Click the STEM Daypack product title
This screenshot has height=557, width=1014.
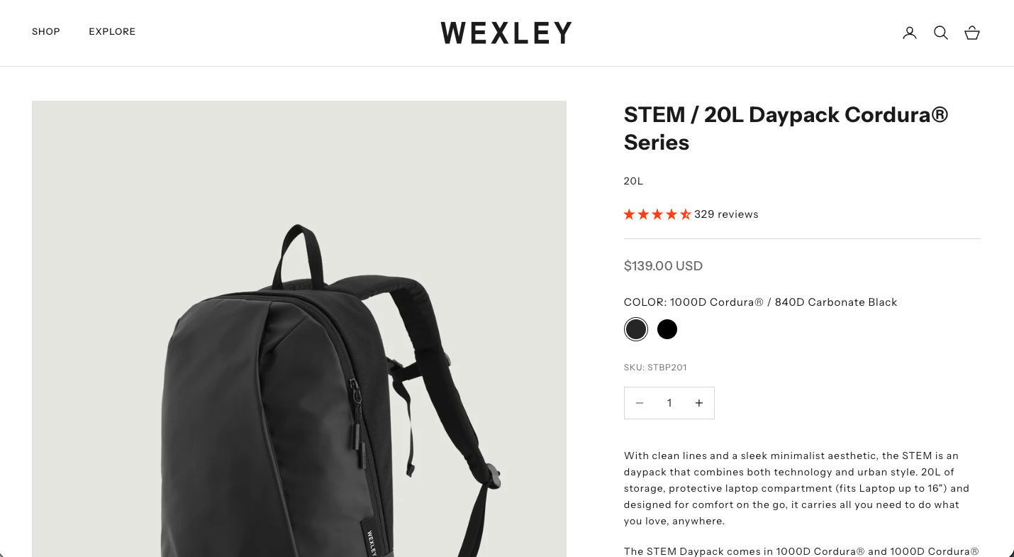786,128
